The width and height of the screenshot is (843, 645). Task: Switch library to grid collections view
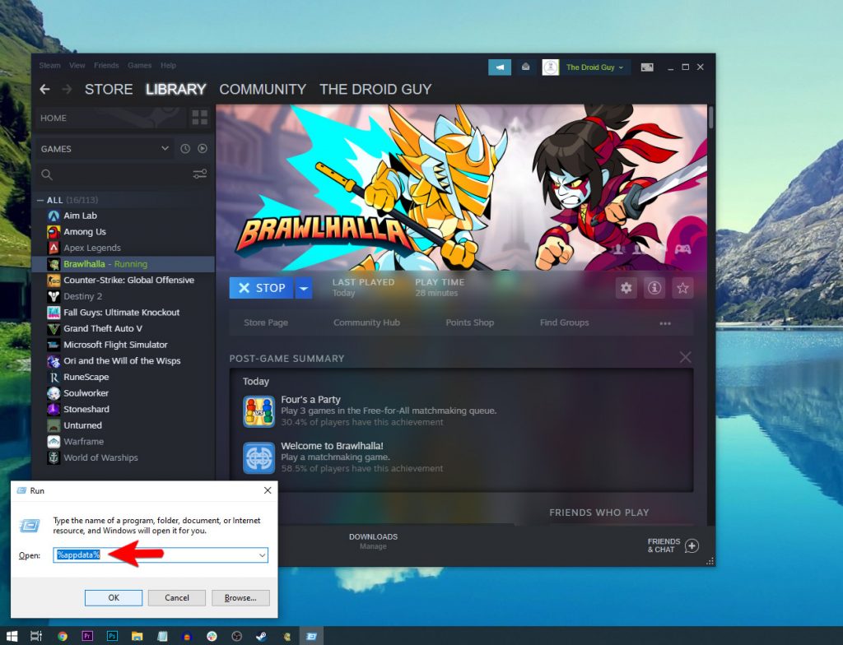tap(200, 118)
